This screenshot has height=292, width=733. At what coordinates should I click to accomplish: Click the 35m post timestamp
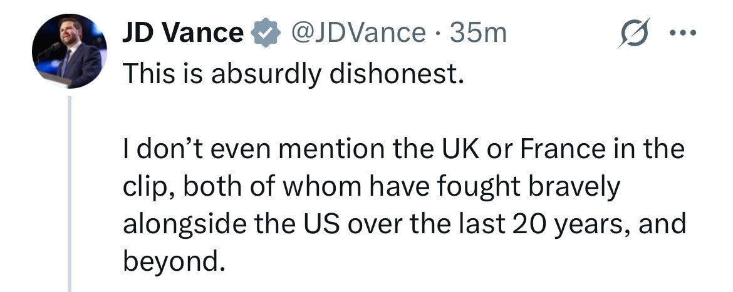pyautogui.click(x=478, y=33)
